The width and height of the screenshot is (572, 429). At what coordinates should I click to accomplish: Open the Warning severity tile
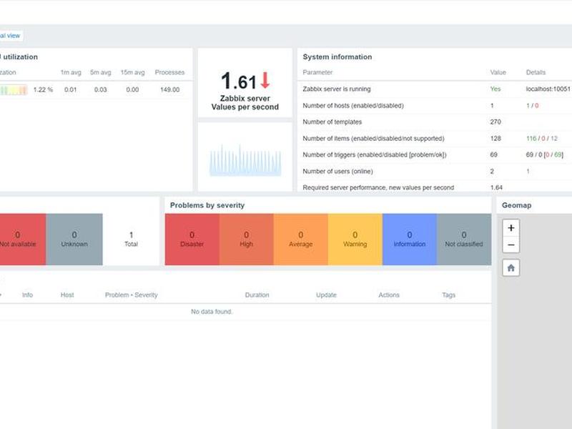(x=355, y=240)
